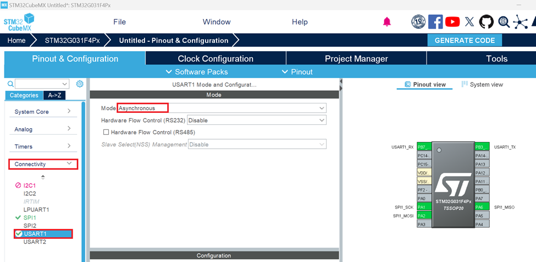Open the notifications bell icon

[386, 22]
